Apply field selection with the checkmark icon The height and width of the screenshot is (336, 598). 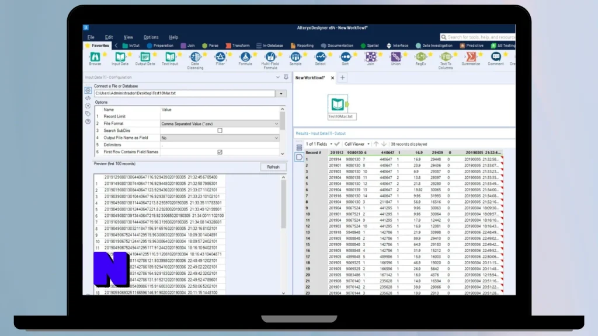coord(337,144)
